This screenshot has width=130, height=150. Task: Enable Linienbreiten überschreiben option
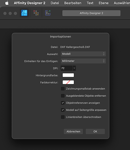click(x=63, y=117)
